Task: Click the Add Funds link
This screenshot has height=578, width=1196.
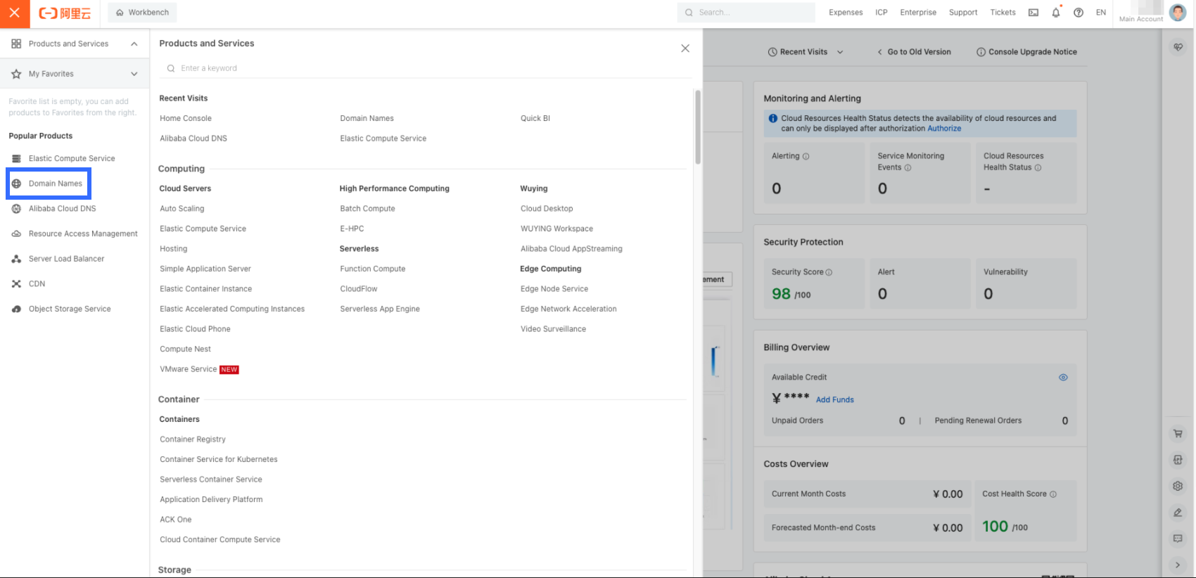Action: [x=834, y=400]
